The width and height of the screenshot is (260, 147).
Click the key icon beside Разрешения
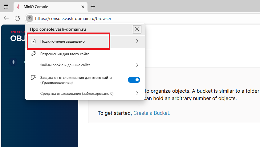point(34,54)
